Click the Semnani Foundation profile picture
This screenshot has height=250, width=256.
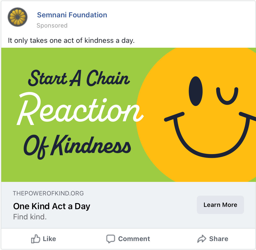pyautogui.click(x=17, y=17)
